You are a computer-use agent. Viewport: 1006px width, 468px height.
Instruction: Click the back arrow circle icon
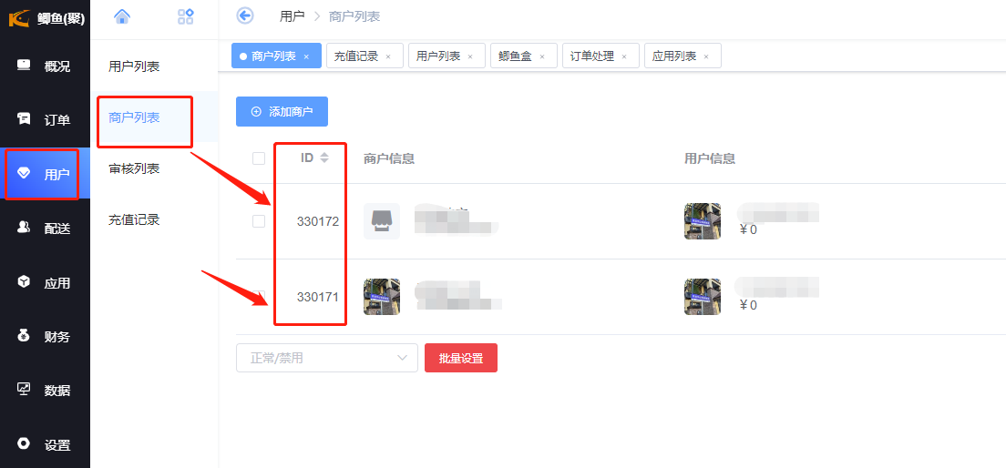(x=244, y=15)
